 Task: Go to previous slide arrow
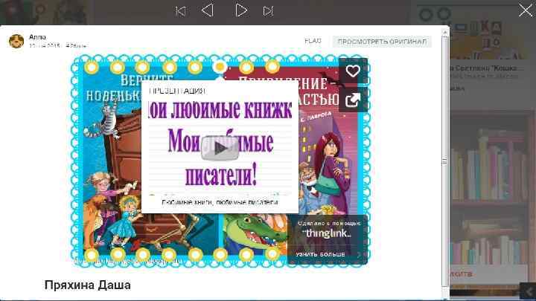[x=208, y=10]
